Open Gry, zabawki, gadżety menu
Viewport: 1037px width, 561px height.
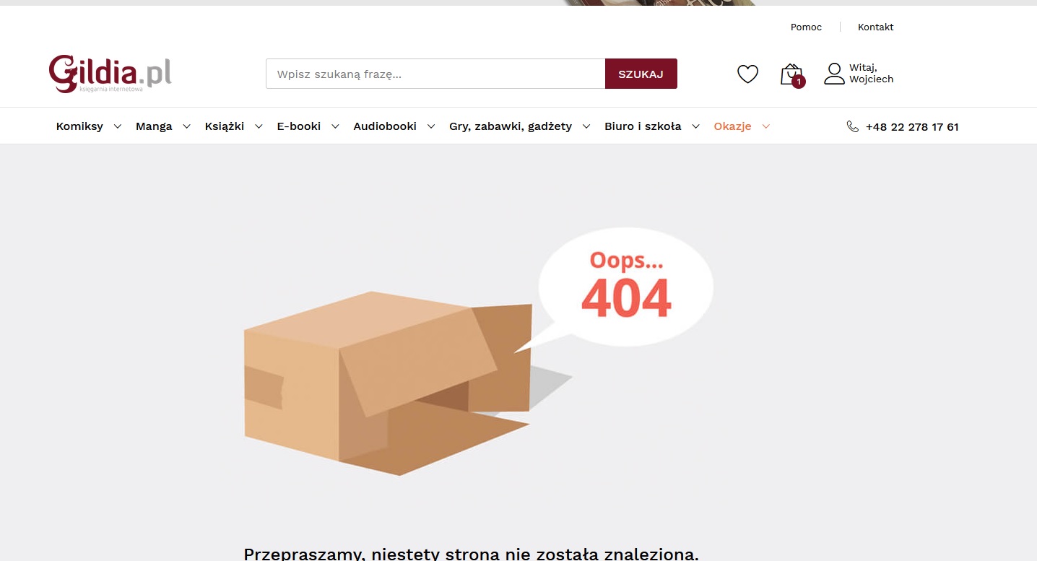(511, 126)
